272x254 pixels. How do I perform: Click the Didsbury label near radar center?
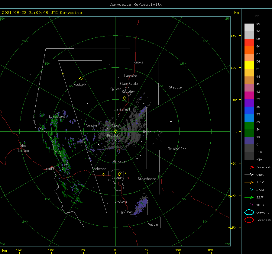[114, 135]
